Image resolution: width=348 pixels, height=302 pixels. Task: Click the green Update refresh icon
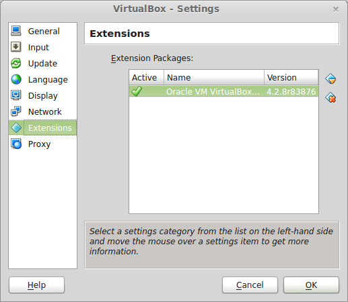16,63
